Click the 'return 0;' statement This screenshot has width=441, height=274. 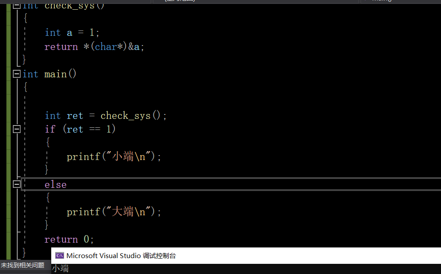click(69, 240)
